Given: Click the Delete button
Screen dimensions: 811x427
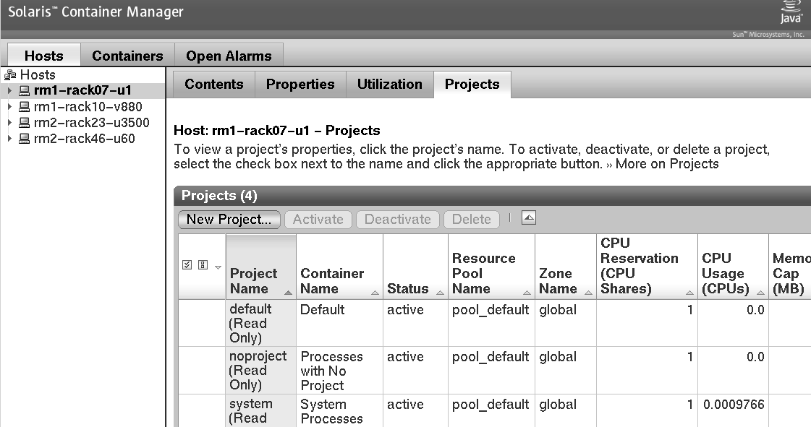Looking at the screenshot, I should click(472, 220).
